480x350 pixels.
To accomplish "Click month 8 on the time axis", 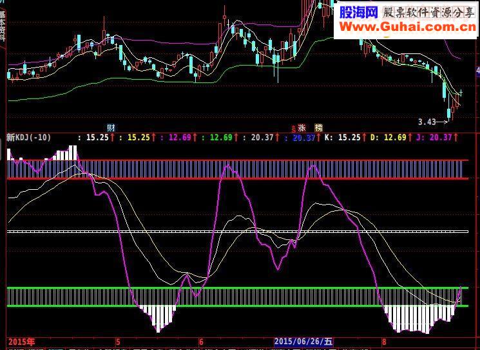I will click(x=384, y=342).
